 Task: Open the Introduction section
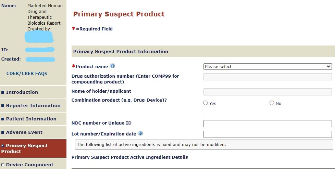22,92
